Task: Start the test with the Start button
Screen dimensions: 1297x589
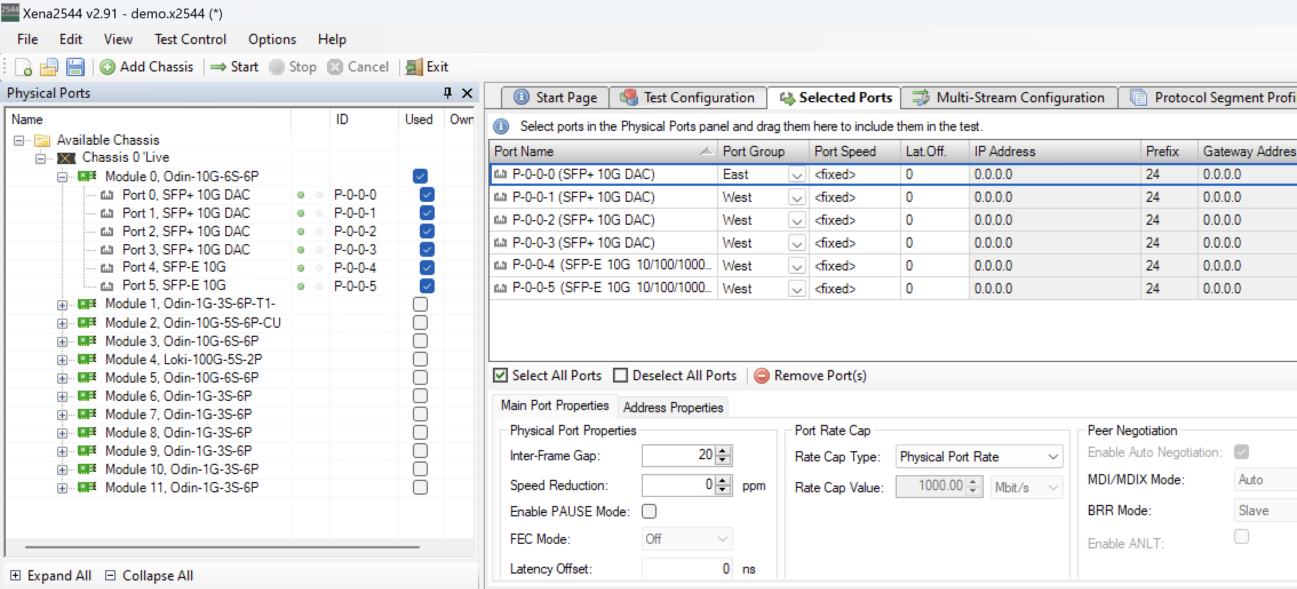Action: point(234,67)
